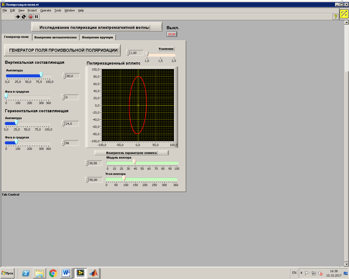Click the Исследование поляризации электромагнитной волны title button
Viewport: 349px width, 279px height.
coord(97,27)
